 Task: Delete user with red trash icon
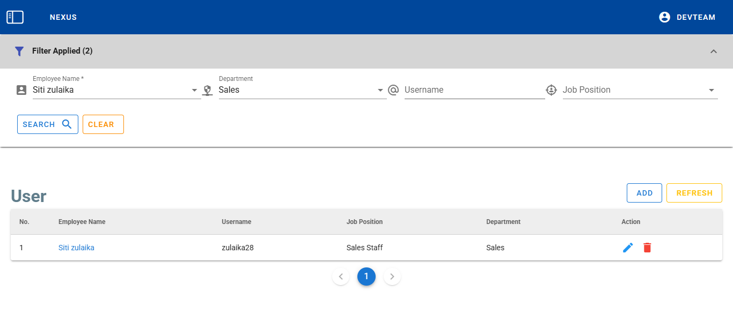pyautogui.click(x=647, y=248)
